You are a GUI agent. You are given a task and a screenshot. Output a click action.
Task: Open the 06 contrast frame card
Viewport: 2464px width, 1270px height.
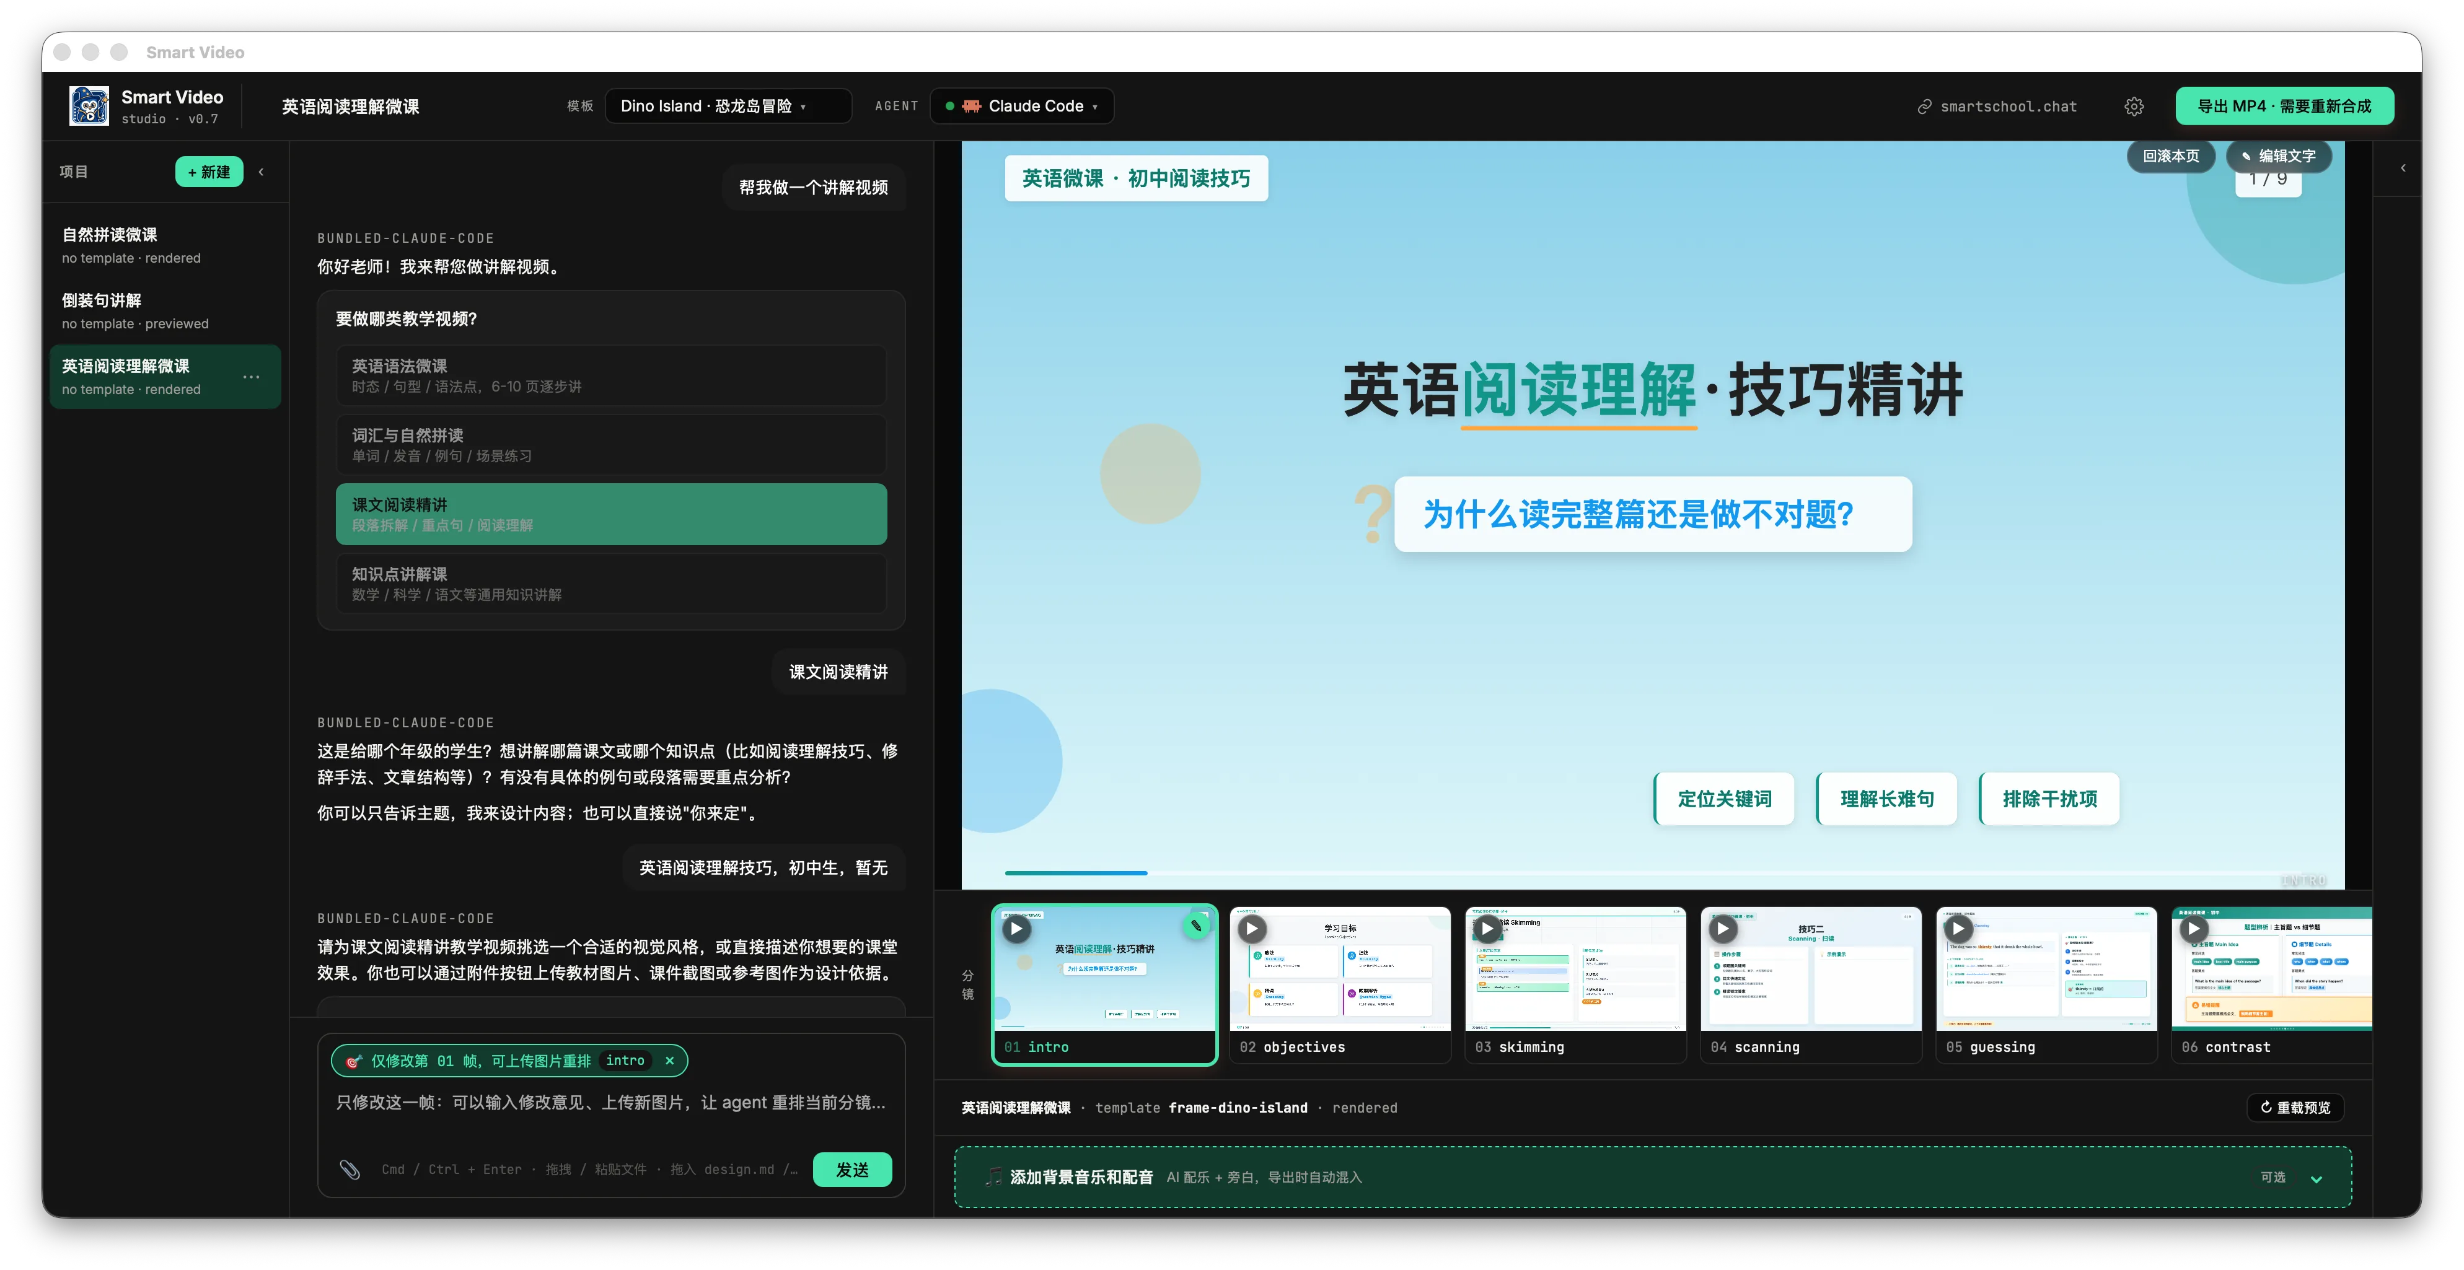coord(2272,984)
